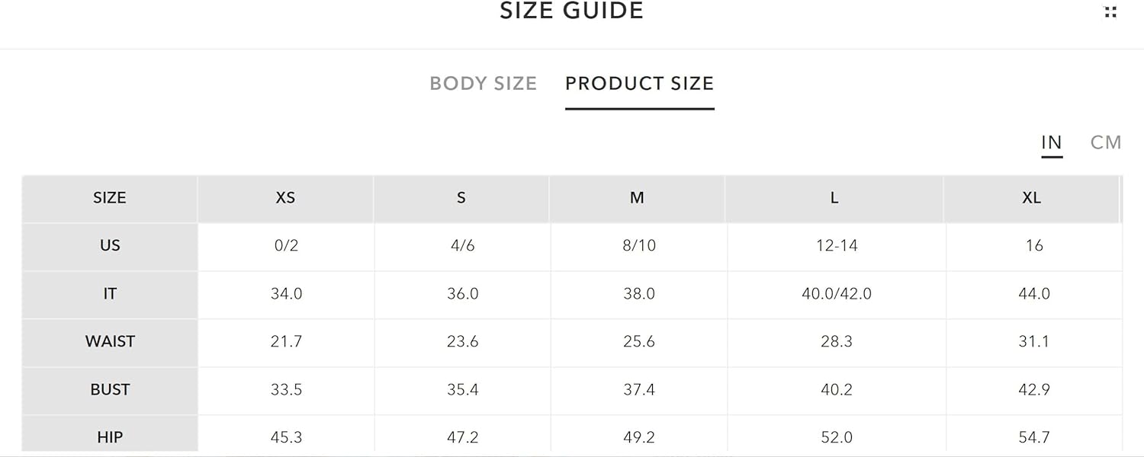Click the BUST row label
Image resolution: width=1144 pixels, height=457 pixels.
[x=110, y=390]
